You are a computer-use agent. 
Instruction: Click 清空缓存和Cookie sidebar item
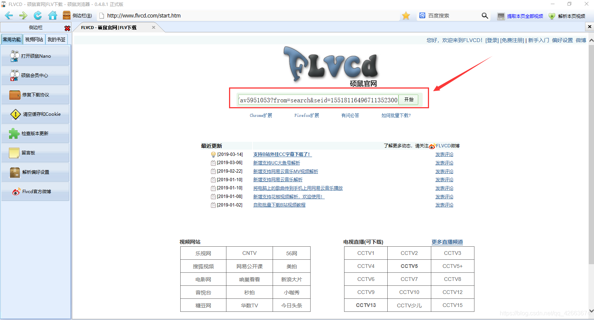pyautogui.click(x=35, y=114)
